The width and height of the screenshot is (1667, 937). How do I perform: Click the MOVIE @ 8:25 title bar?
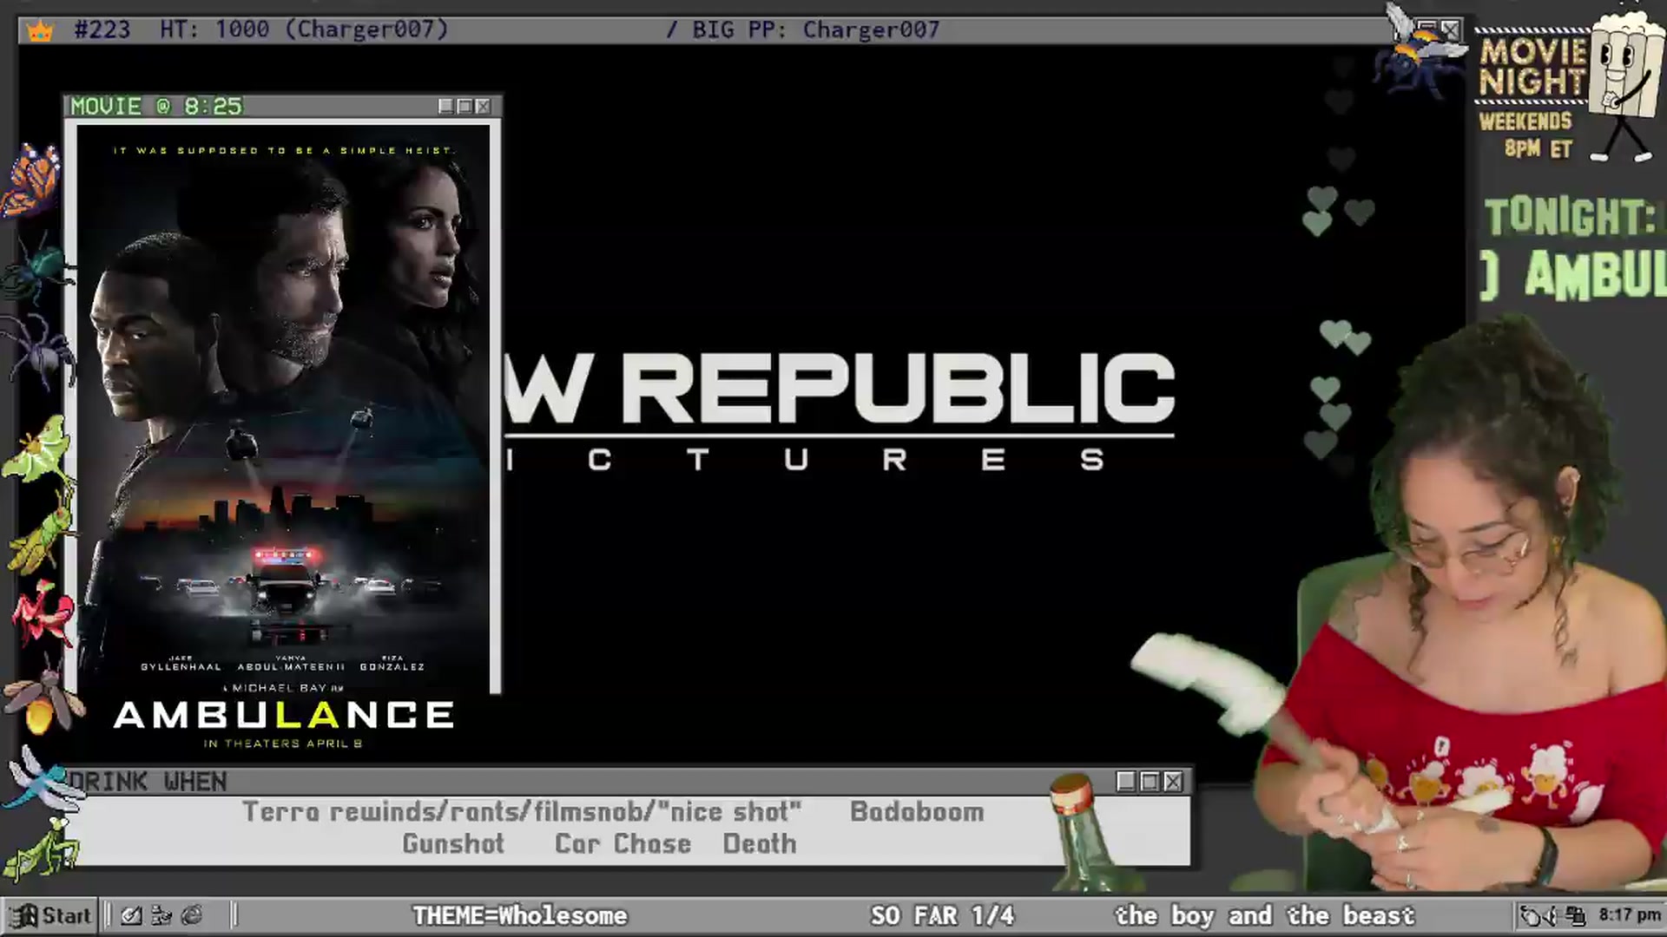click(x=282, y=106)
